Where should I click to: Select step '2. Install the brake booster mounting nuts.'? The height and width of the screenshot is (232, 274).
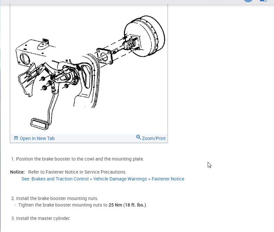[55, 198]
